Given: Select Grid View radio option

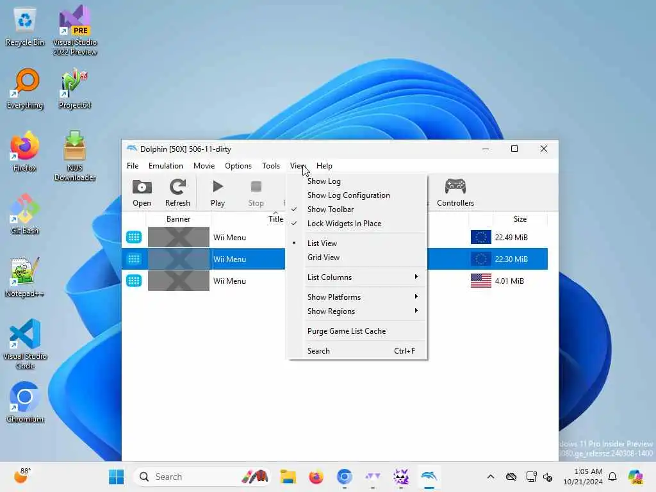Looking at the screenshot, I should 357,258.
